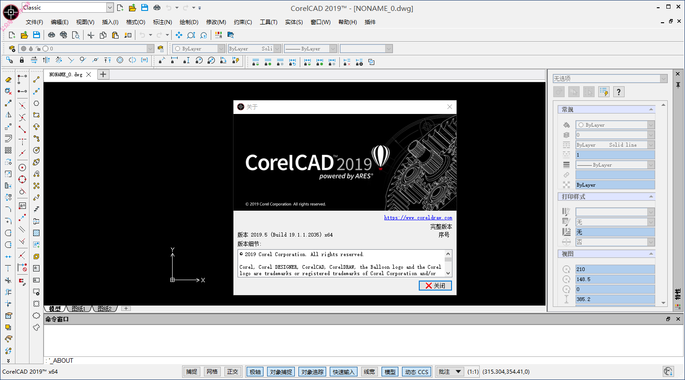This screenshot has height=380, width=685.
Task: Click the Open folder icon in main toolbar
Action: click(24, 35)
